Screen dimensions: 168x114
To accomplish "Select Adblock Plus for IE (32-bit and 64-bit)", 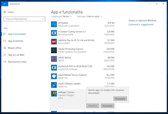I will click(83, 42).
